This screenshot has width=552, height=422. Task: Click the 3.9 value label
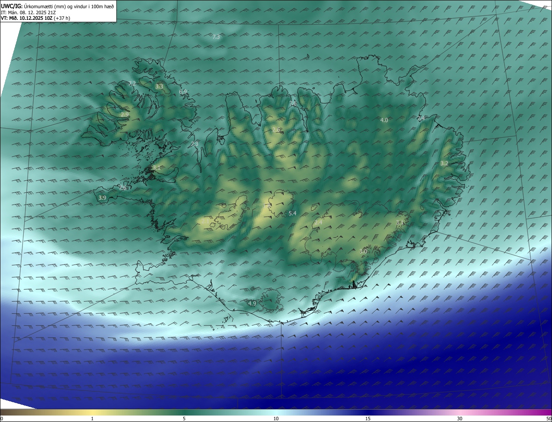click(x=102, y=198)
